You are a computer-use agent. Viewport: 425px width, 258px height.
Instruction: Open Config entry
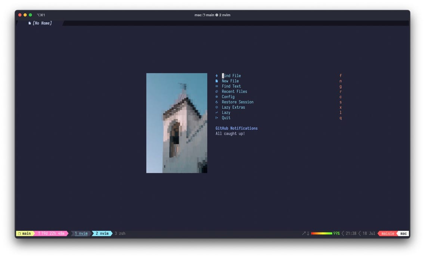point(228,96)
